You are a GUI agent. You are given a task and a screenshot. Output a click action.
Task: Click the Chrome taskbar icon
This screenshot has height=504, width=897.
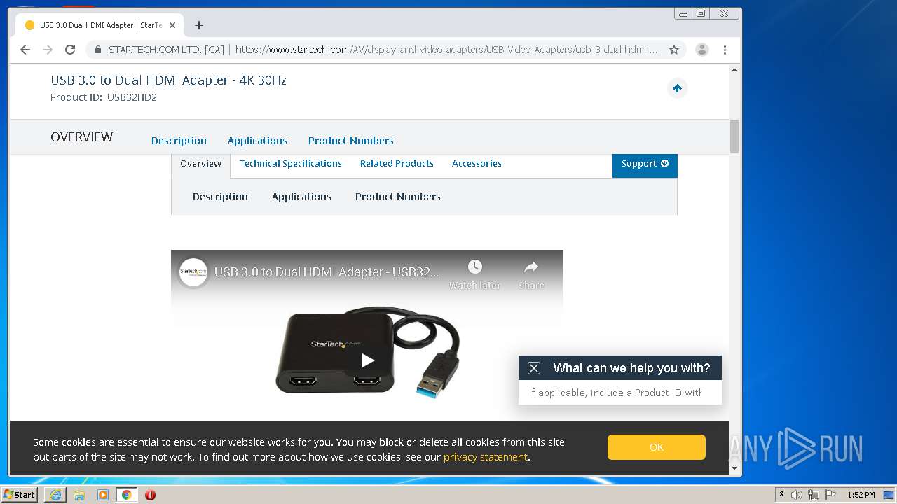pos(127,495)
